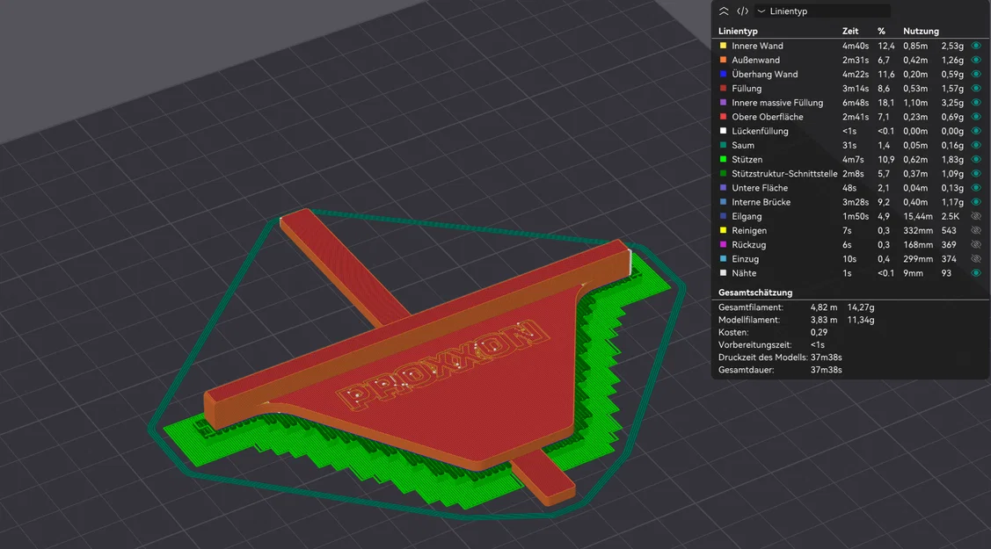The image size is (991, 549).
Task: Enable the Rückzug retraction markers
Action: click(976, 245)
